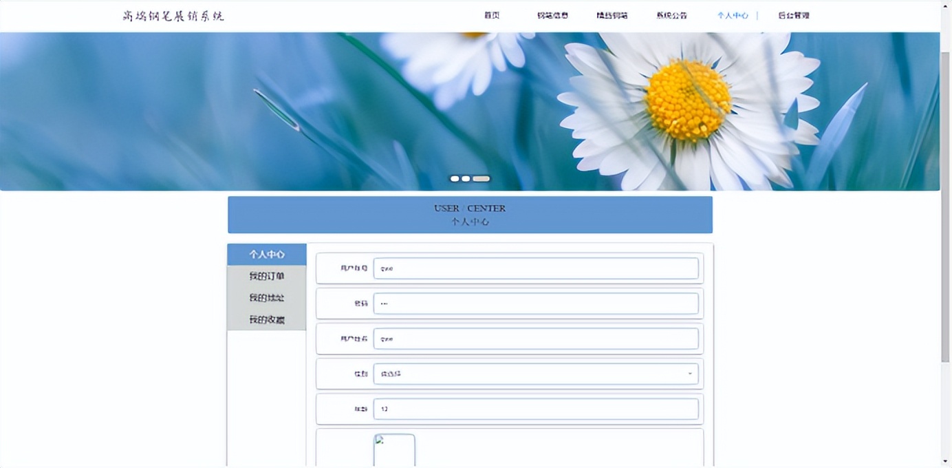View the 系统公告 announcements page
Screen dimensions: 952x468
click(671, 15)
